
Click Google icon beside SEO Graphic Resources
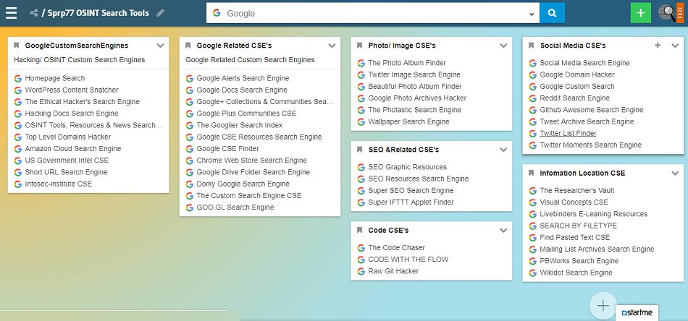point(361,167)
